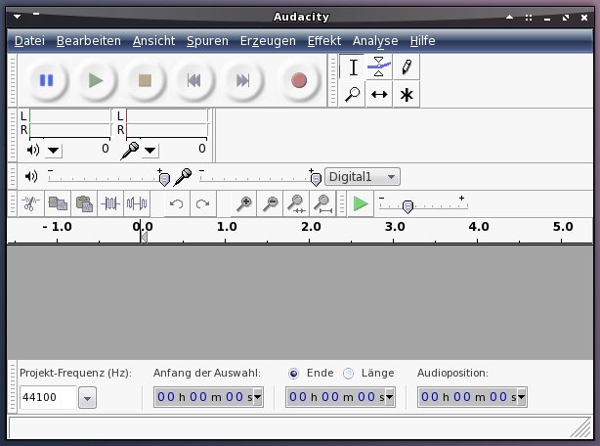Select the Länge radio button
Screen dimensions: 600x446
(x=348, y=374)
